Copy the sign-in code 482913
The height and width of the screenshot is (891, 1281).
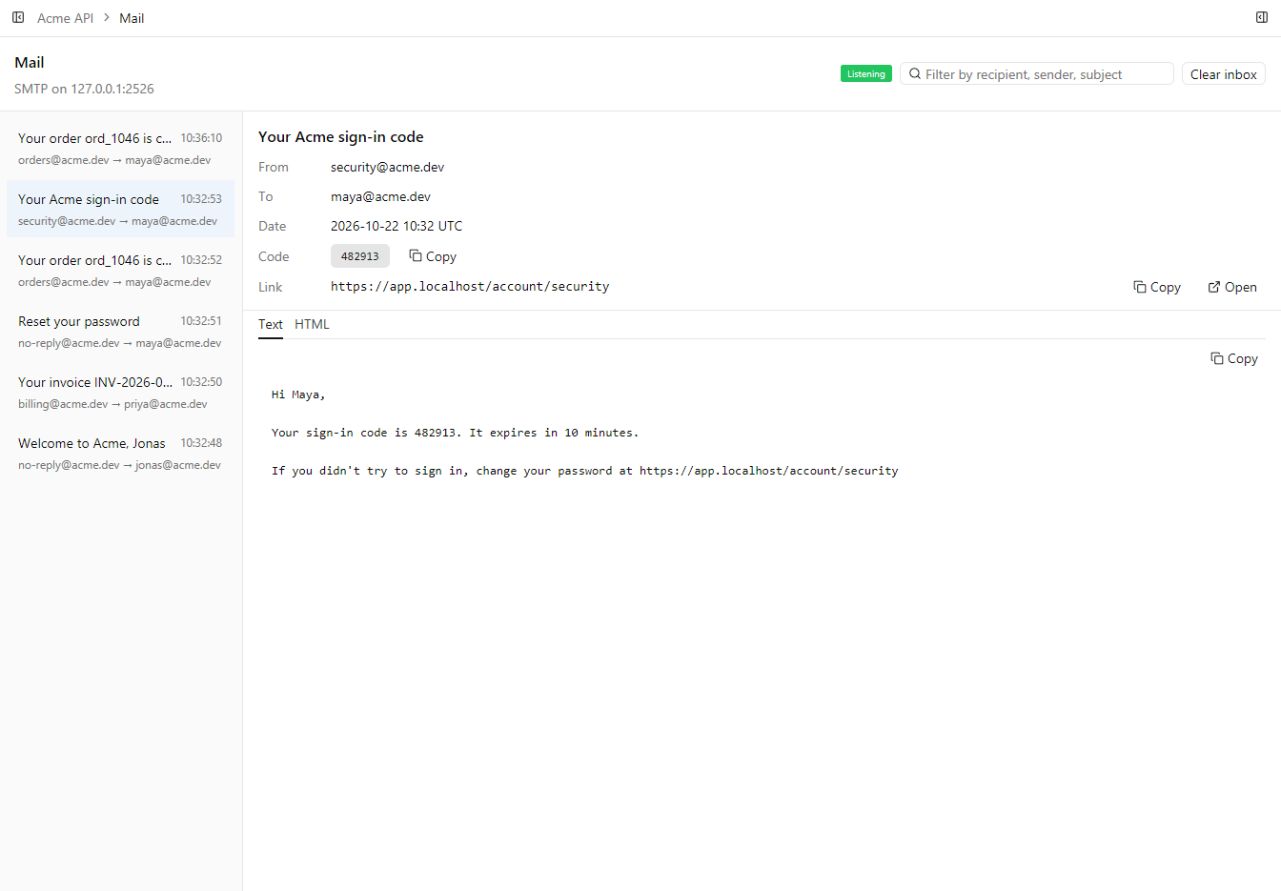(x=433, y=256)
